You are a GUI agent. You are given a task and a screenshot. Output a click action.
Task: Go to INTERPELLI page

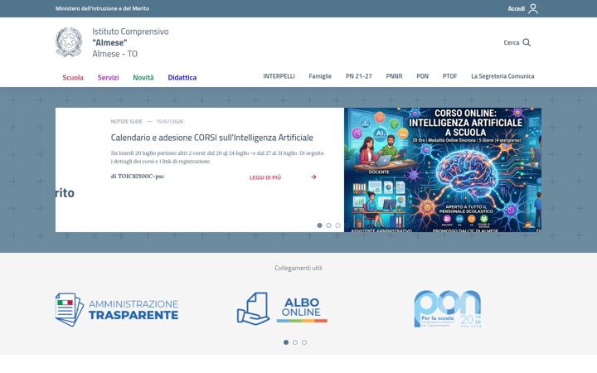point(279,76)
